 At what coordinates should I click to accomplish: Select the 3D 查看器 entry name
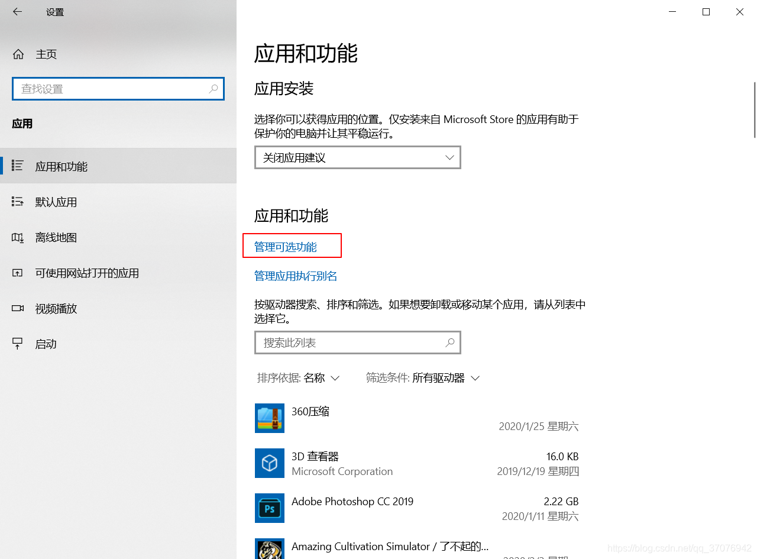[315, 457]
